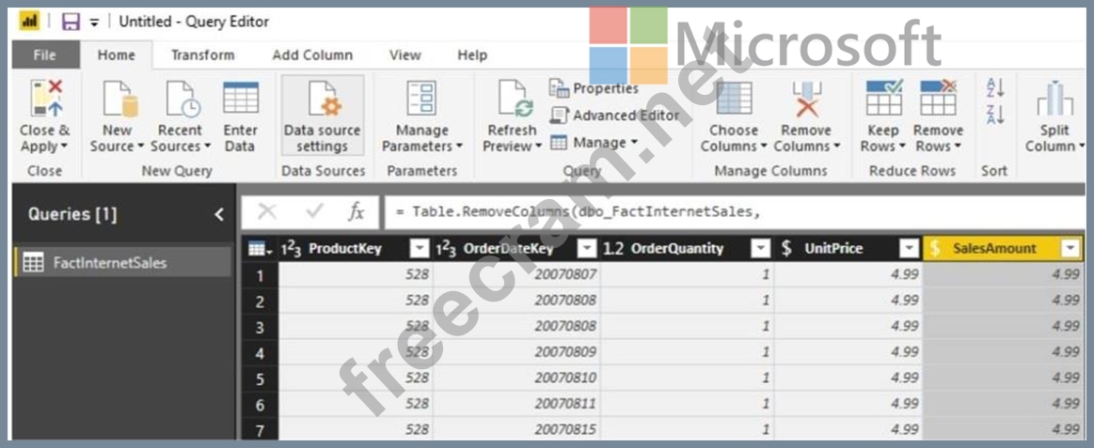Image resolution: width=1094 pixels, height=448 pixels.
Task: Click SalesAmount currency type icon
Action: point(935,249)
